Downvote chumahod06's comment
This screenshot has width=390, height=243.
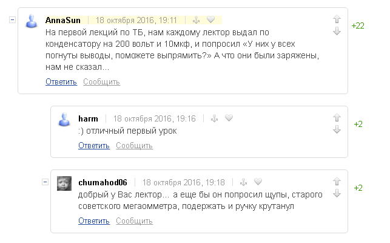tap(337, 193)
